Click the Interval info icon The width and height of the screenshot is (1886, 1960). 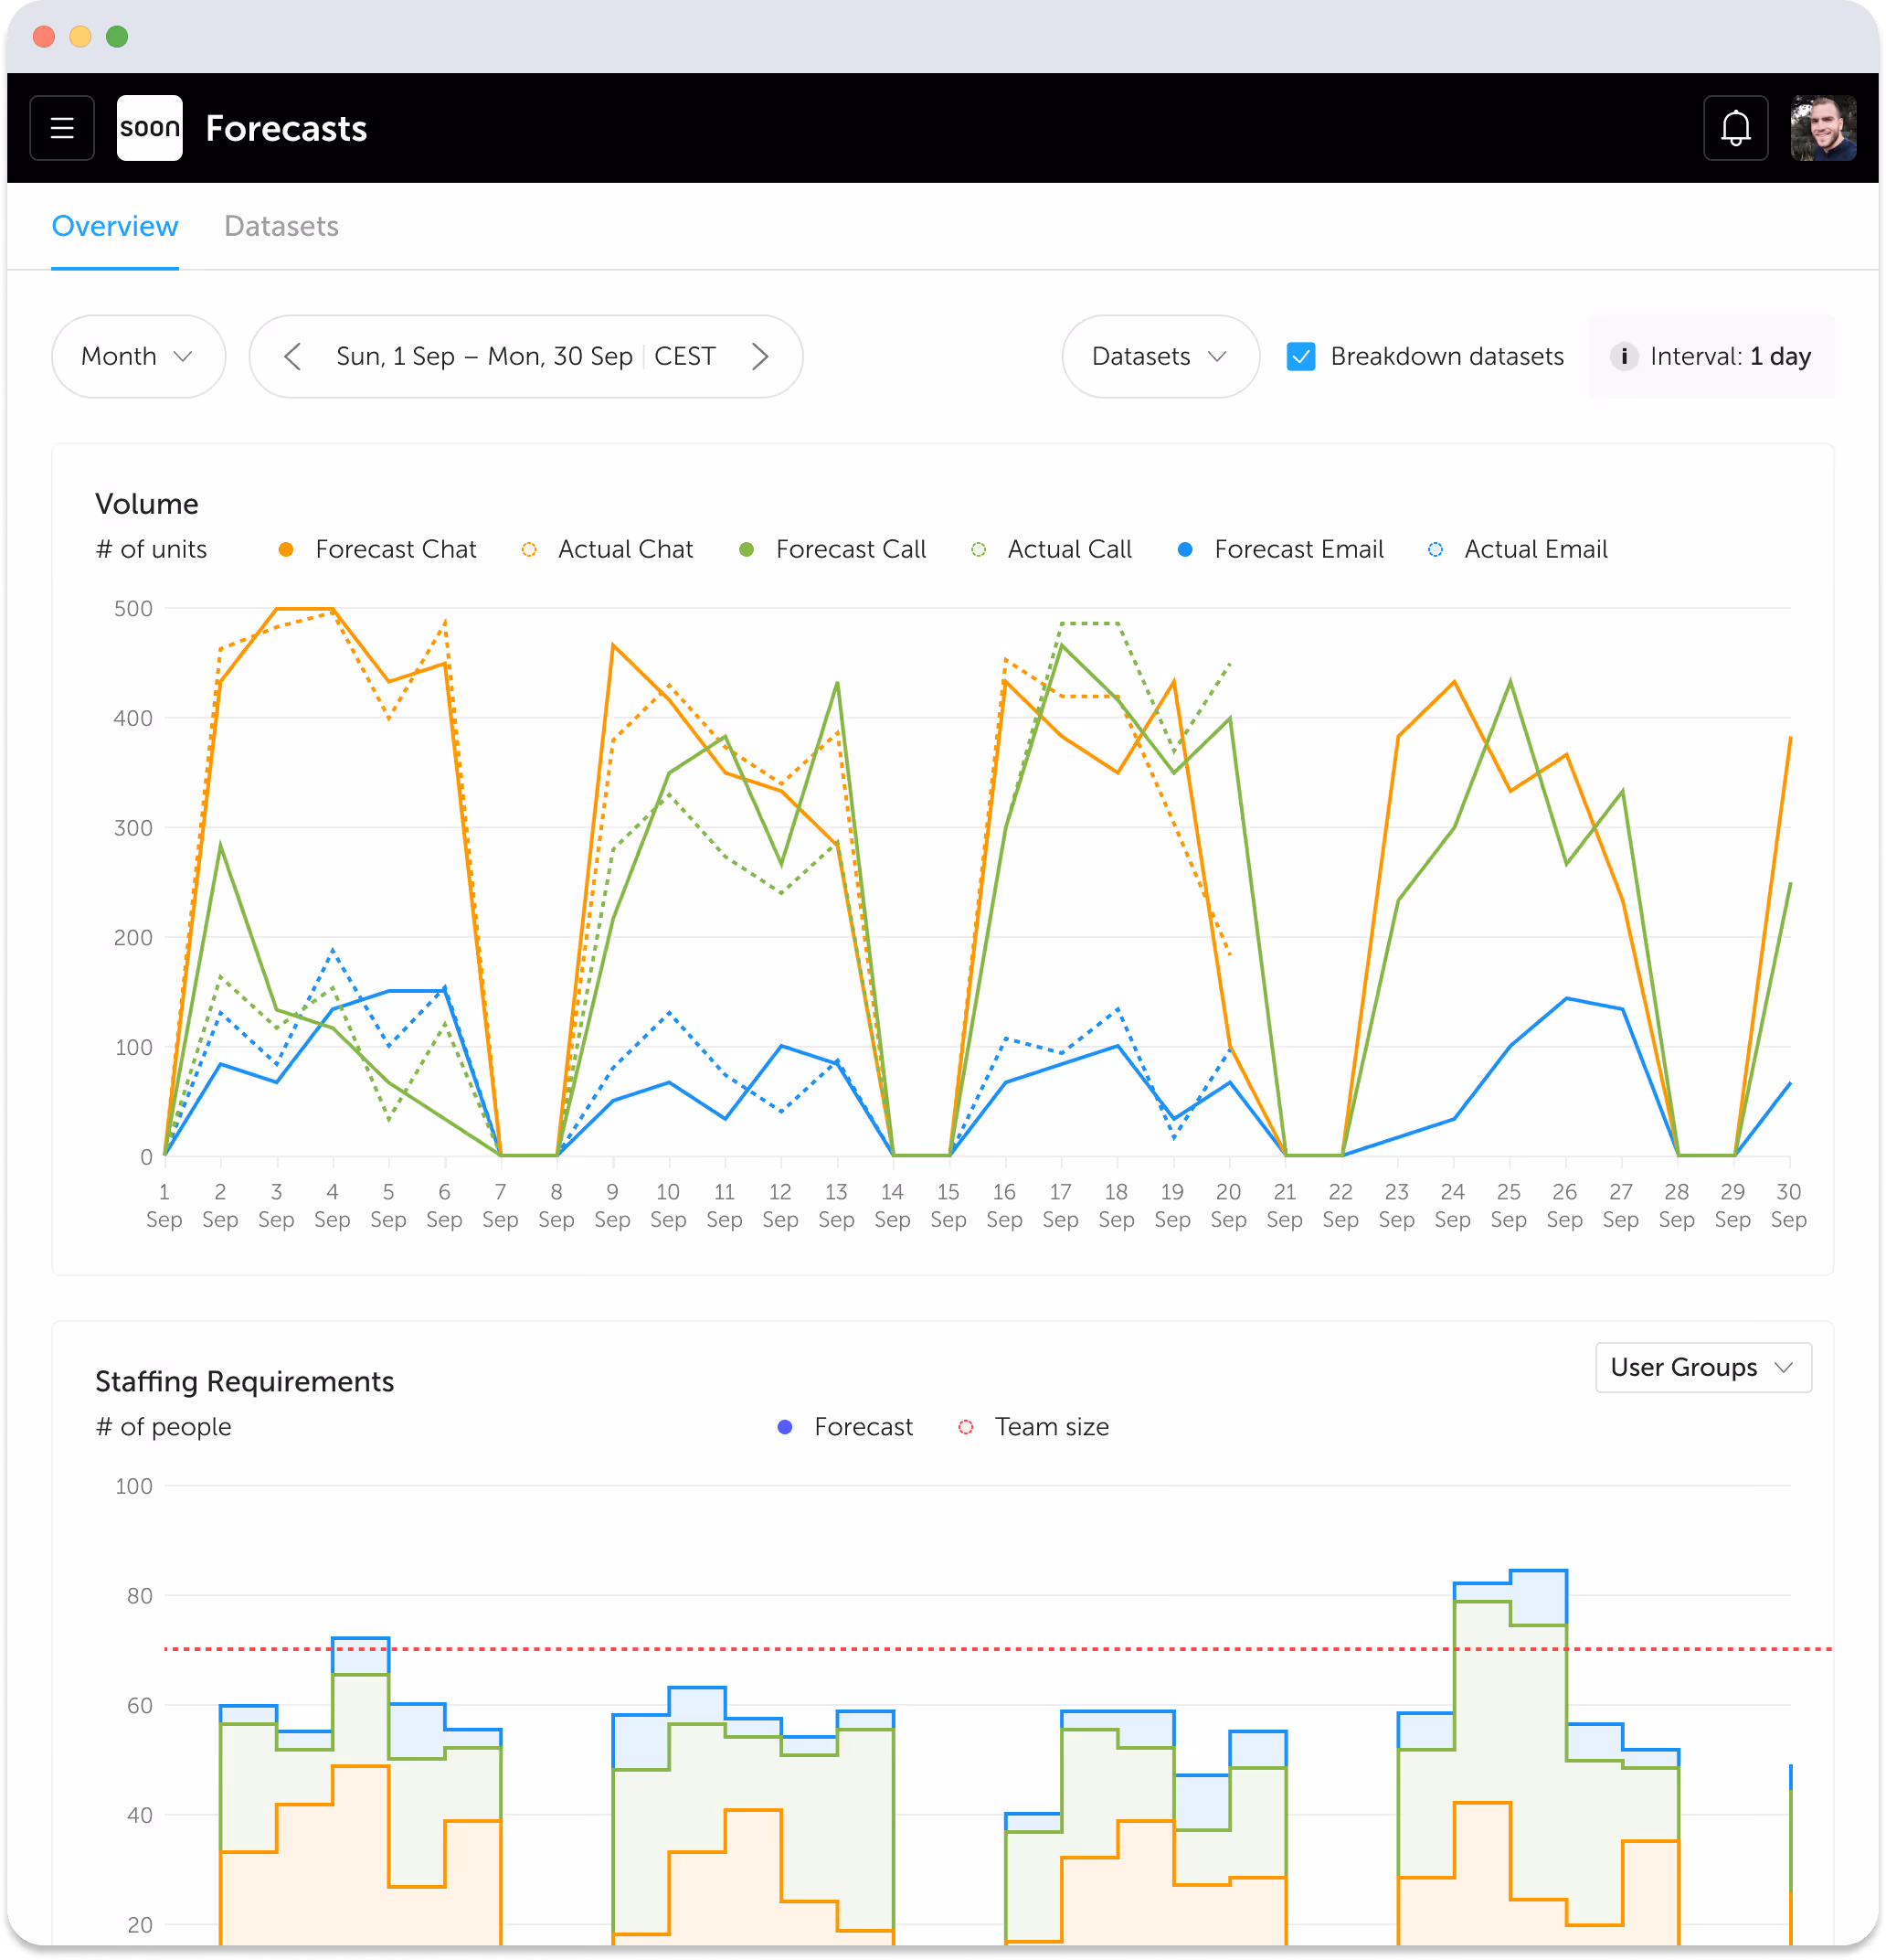1626,356
